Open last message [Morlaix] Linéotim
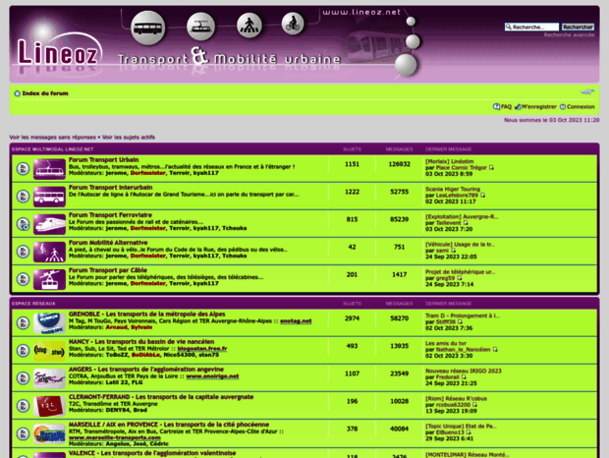 449,161
